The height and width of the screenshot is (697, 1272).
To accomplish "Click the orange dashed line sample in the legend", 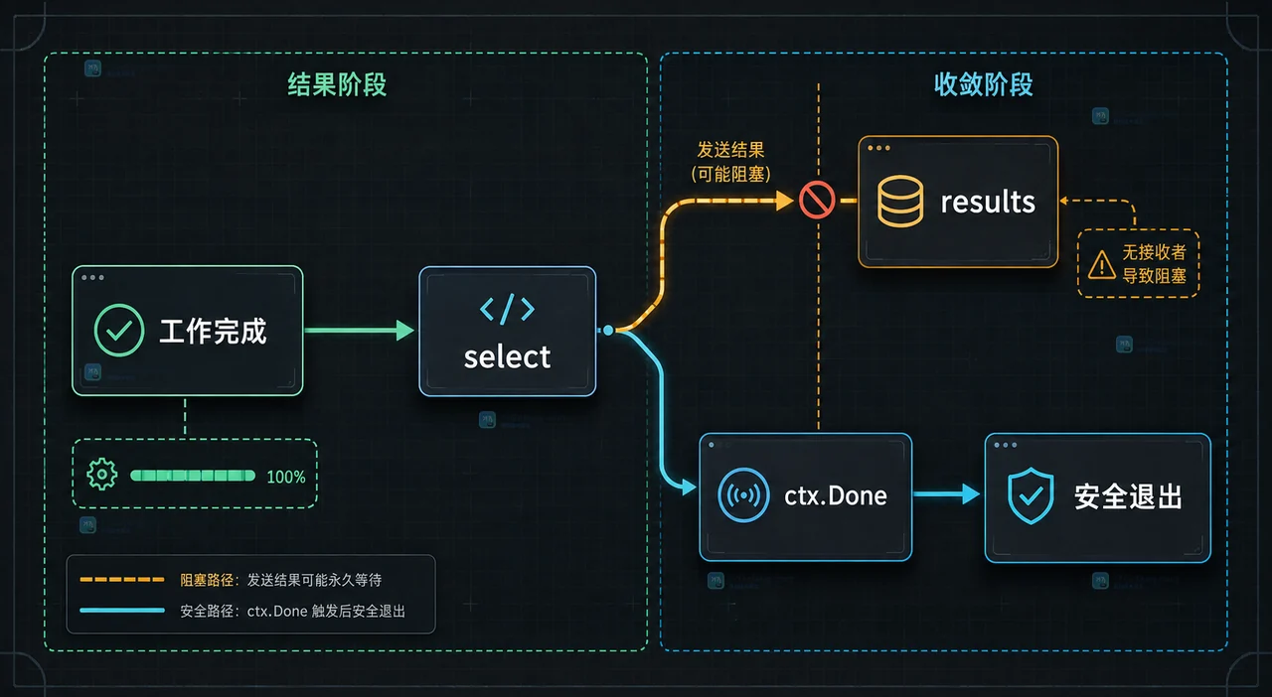I will pyautogui.click(x=121, y=578).
